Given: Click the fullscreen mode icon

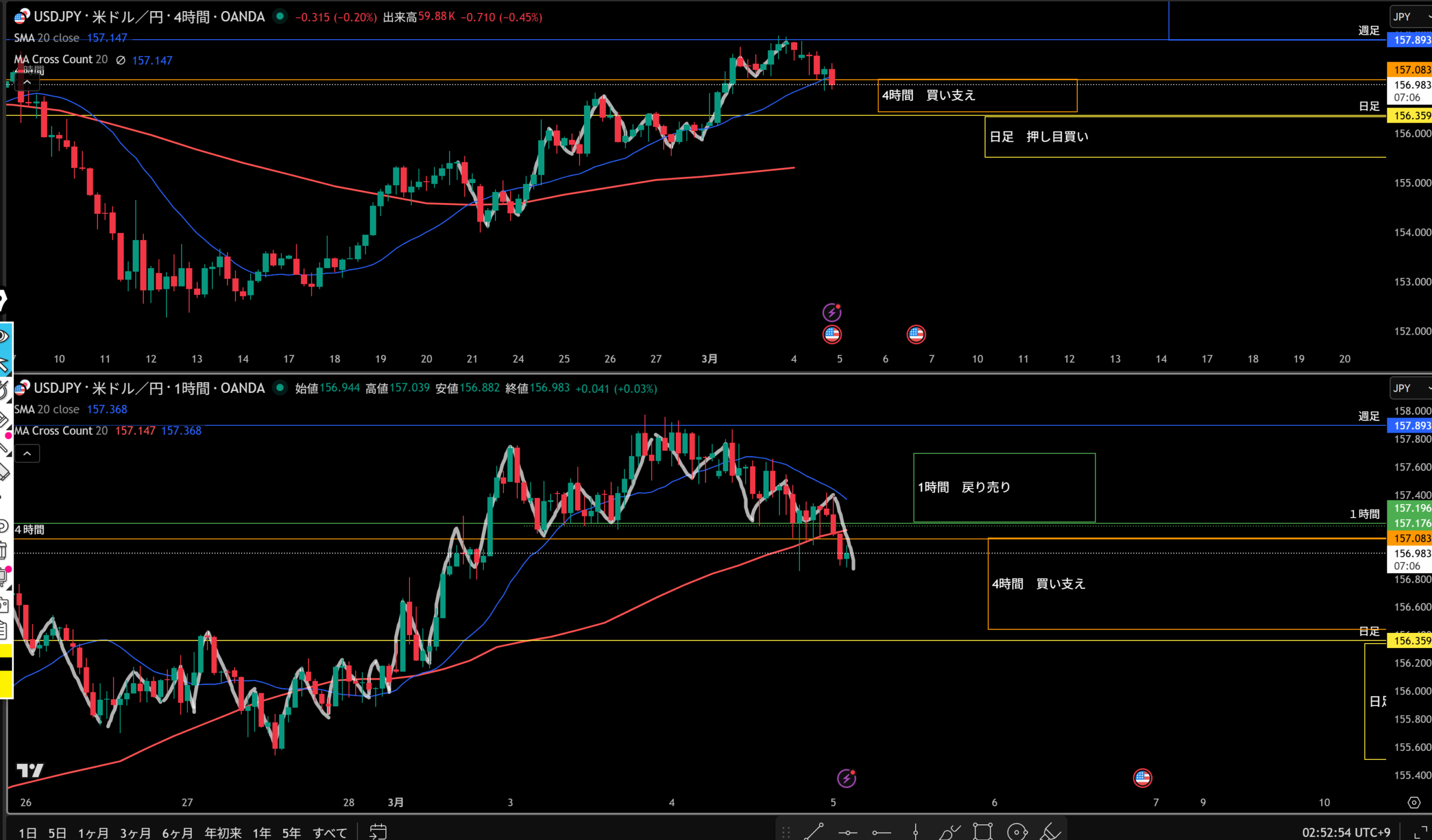Looking at the screenshot, I should (x=1422, y=833).
